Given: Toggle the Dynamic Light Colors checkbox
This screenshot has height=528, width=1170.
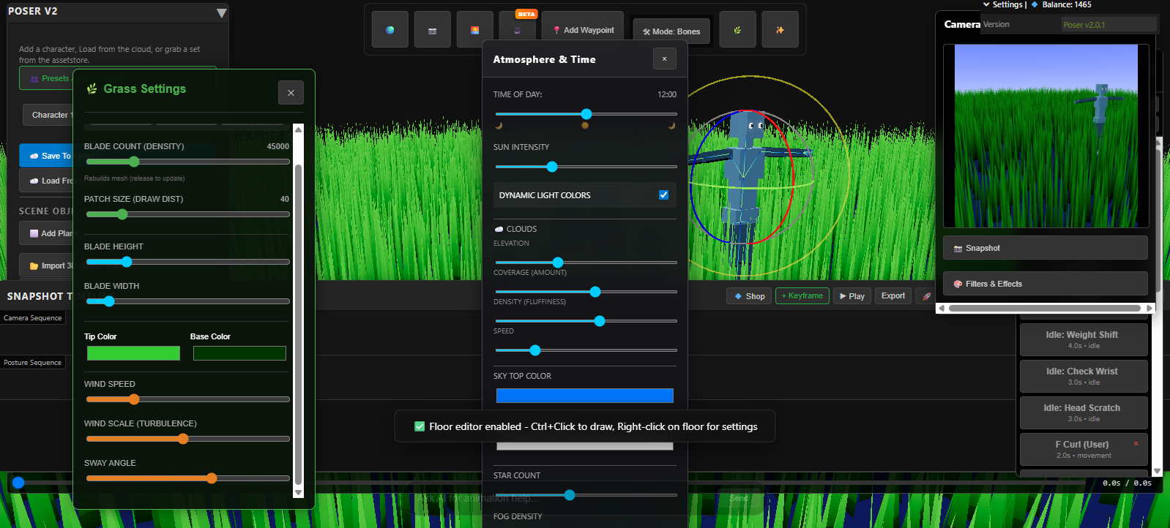Looking at the screenshot, I should pos(663,195).
